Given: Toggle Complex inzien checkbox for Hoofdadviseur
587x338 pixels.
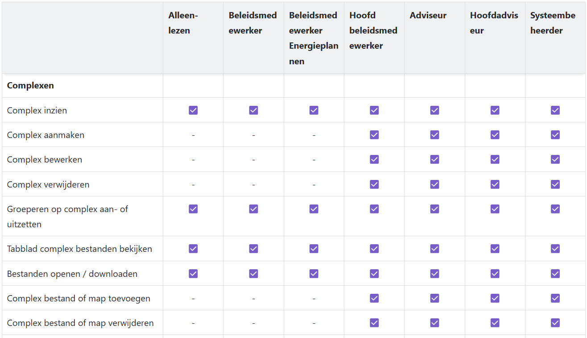Looking at the screenshot, I should coord(495,110).
